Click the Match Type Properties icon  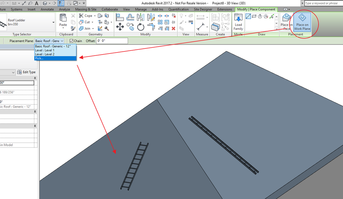point(73,28)
